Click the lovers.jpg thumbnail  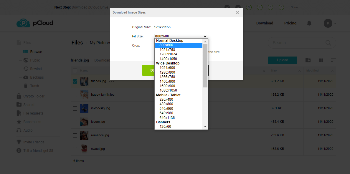coord(84,122)
